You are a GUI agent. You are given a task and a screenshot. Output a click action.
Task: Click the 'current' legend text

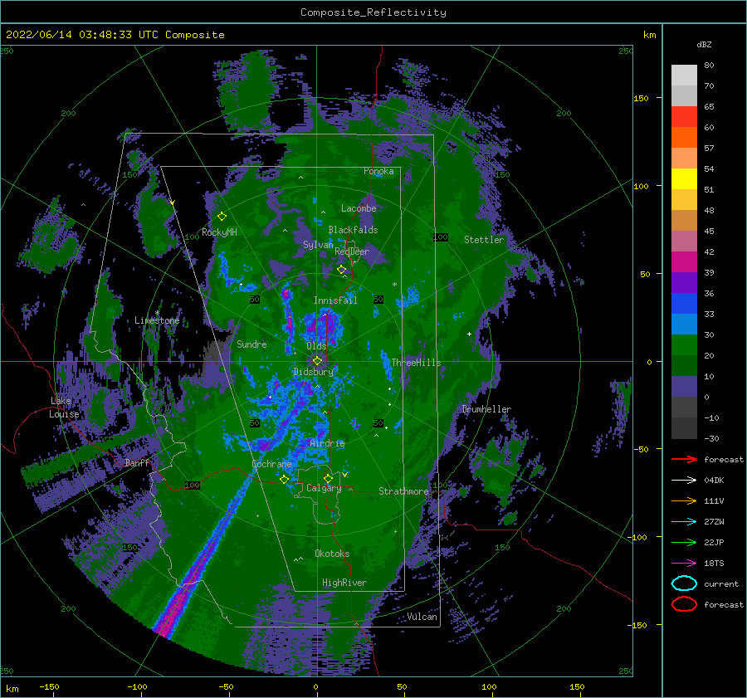(721, 583)
